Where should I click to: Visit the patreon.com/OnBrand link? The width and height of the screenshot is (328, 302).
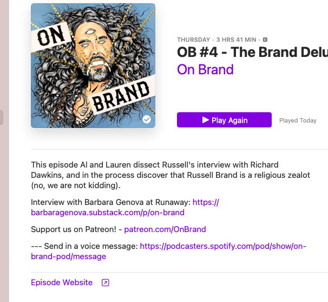(165, 229)
